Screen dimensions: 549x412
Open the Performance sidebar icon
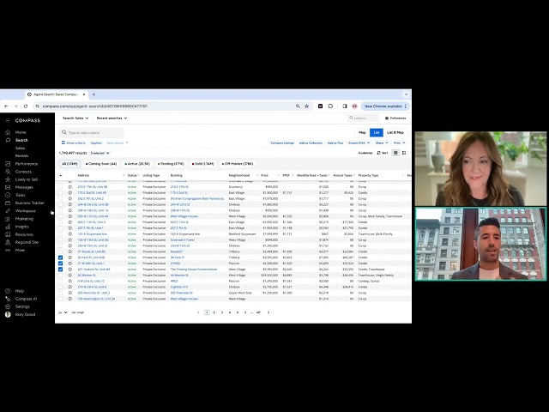coord(8,164)
